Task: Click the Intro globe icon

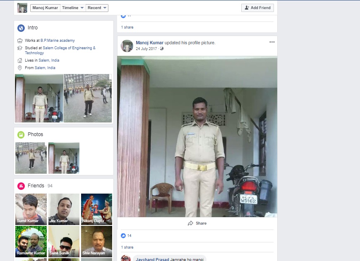Action: (x=21, y=28)
